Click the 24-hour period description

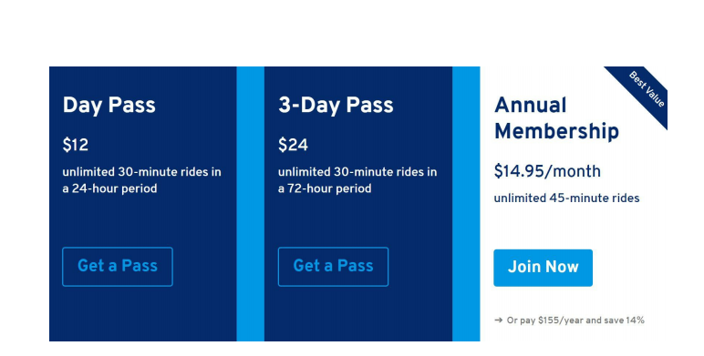tap(141, 179)
